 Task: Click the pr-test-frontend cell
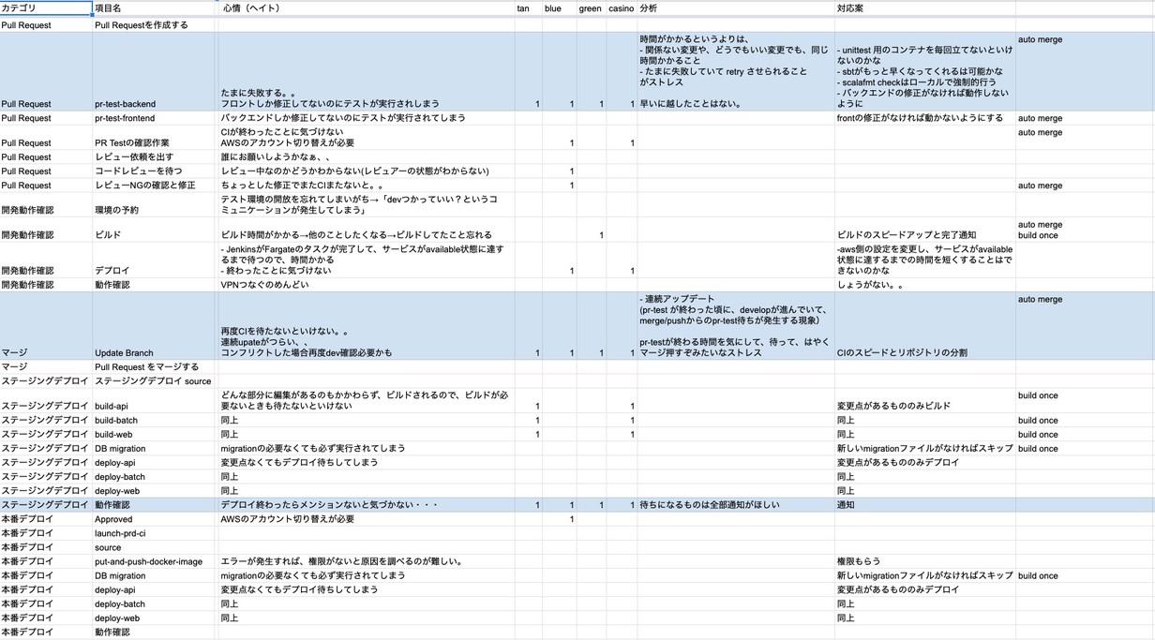coord(156,118)
